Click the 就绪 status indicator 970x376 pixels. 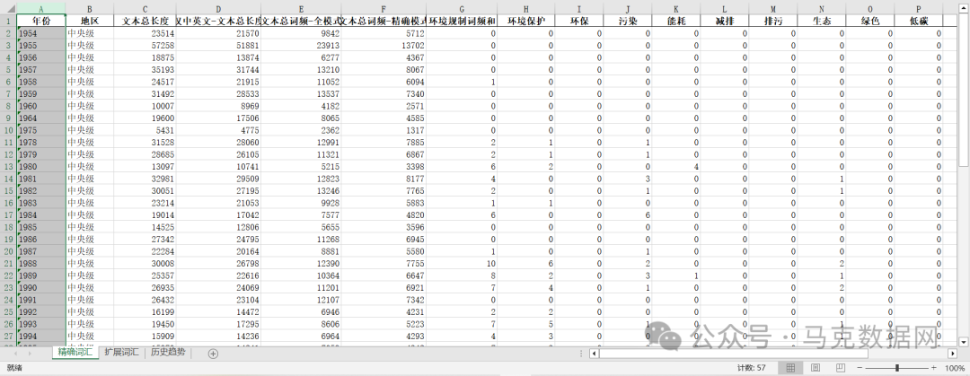[x=14, y=368]
